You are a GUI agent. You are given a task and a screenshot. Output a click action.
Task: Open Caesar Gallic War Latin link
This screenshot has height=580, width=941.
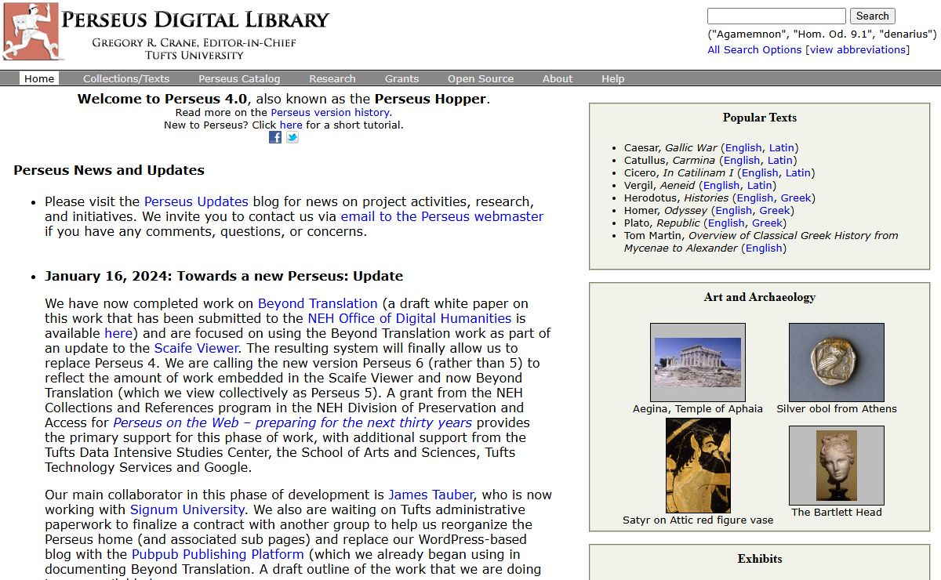pyautogui.click(x=782, y=147)
